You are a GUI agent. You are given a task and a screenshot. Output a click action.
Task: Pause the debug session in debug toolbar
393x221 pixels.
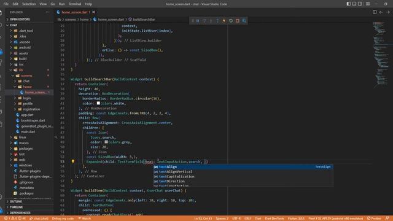pyautogui.click(x=198, y=21)
